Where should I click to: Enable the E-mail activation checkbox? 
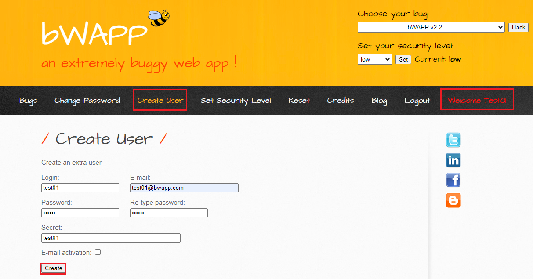pos(98,252)
